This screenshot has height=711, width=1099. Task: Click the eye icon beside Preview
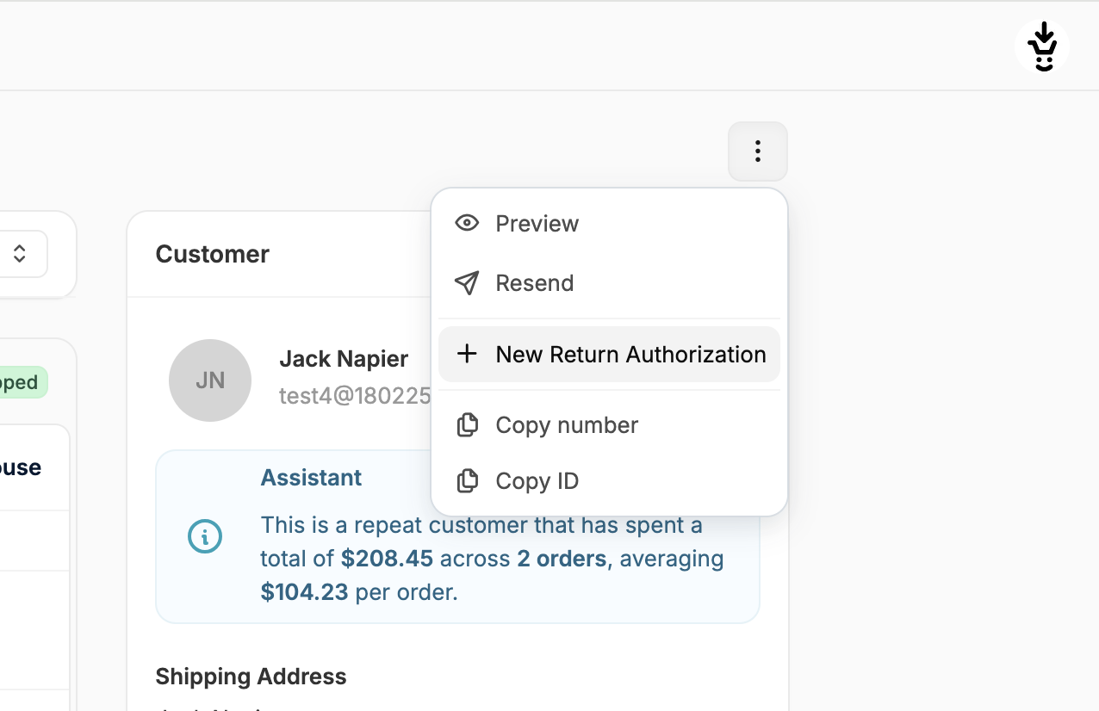point(467,224)
